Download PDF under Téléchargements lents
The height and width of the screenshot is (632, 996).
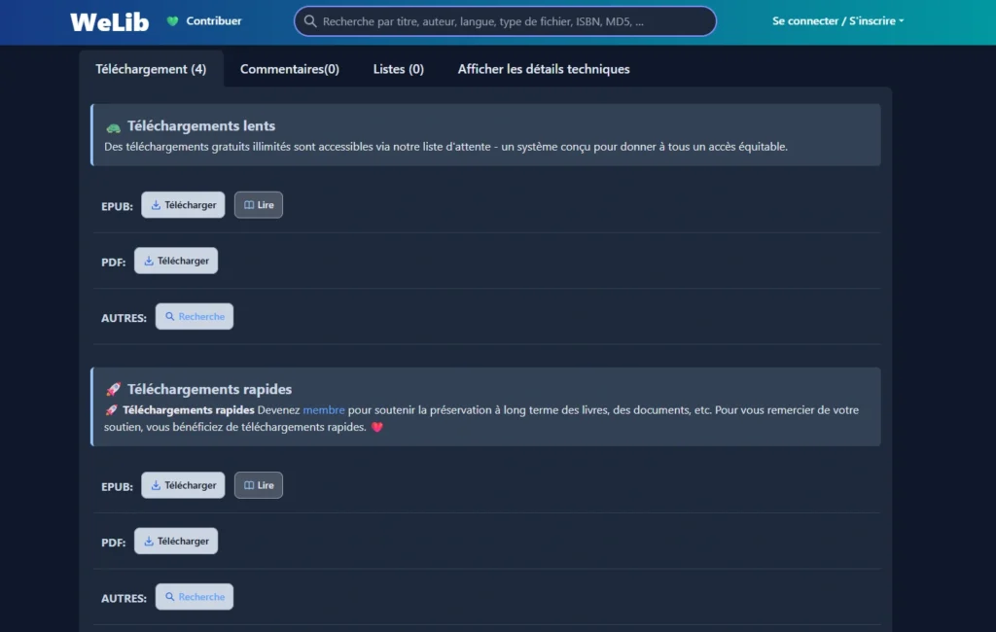[176, 261]
